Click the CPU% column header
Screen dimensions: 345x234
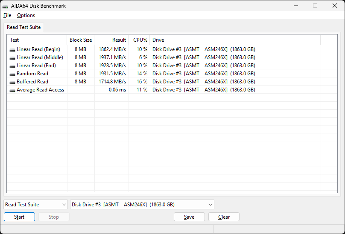click(140, 40)
